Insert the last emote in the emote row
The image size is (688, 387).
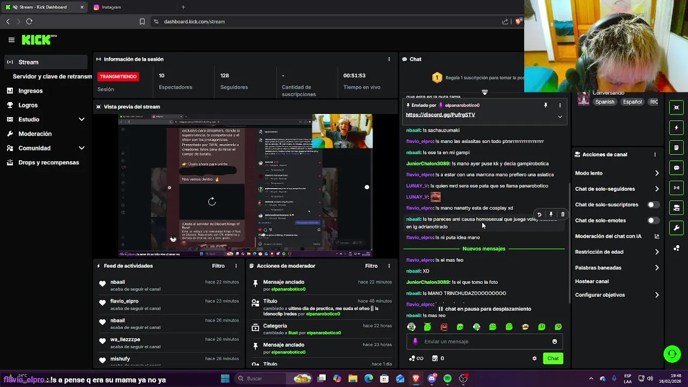point(558,327)
